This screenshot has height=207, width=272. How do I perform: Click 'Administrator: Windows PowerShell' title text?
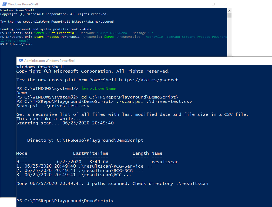coord(50,61)
